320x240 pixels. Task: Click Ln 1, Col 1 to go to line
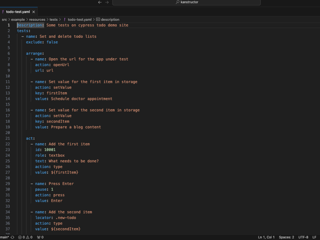tap(266, 237)
